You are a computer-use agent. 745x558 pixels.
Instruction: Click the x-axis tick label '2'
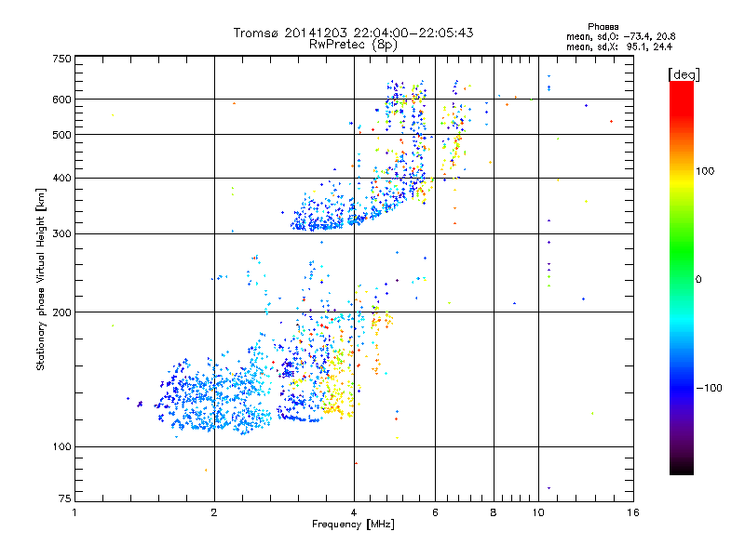click(x=214, y=512)
